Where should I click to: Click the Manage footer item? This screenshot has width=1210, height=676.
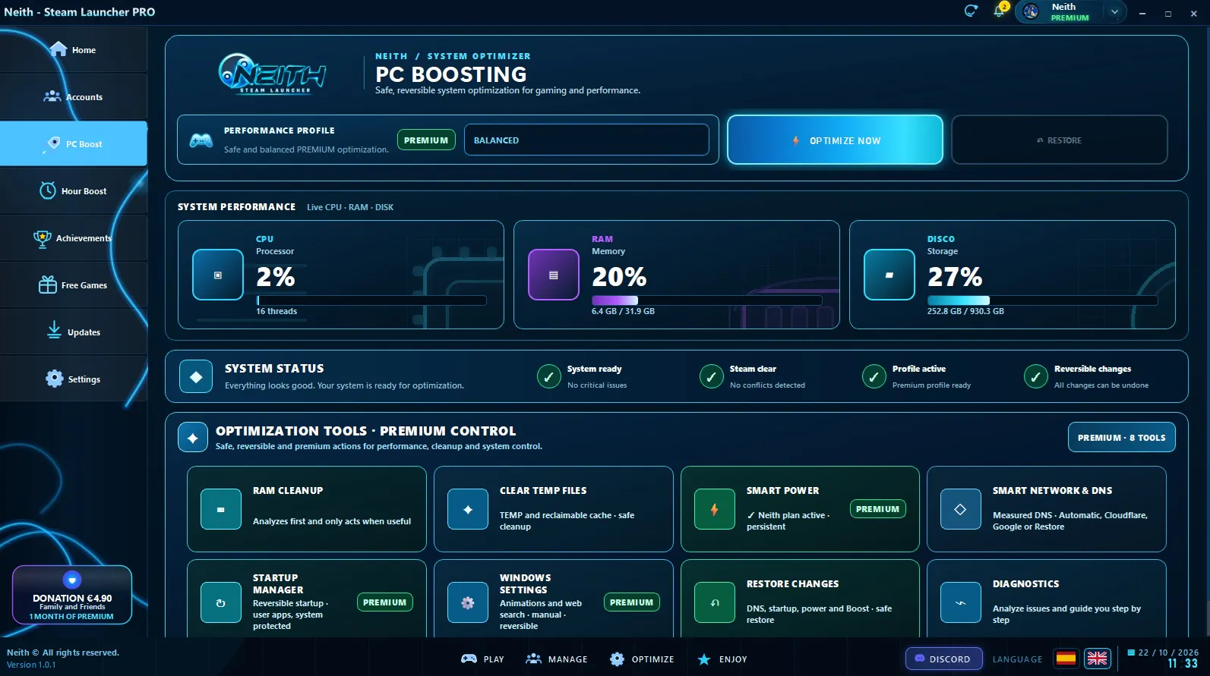click(x=557, y=659)
